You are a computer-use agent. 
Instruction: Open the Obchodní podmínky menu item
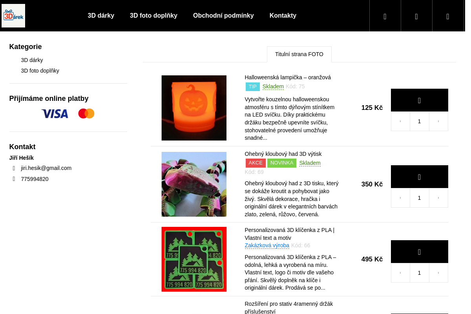point(223,16)
